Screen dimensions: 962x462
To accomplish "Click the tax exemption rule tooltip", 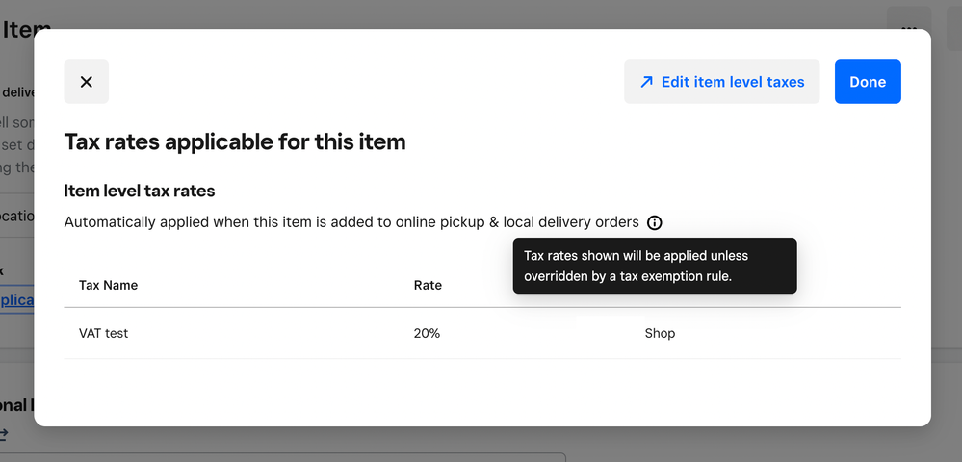I will tap(655, 266).
